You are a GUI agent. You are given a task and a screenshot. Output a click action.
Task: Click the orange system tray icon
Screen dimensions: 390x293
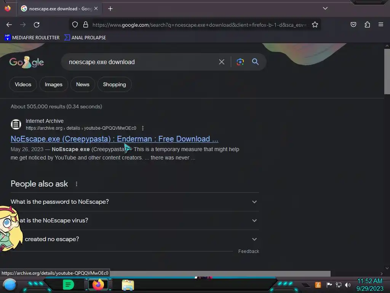point(318,285)
